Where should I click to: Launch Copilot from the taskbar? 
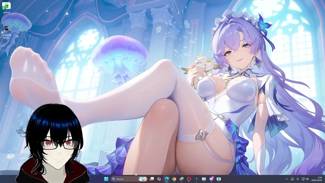point(159,179)
